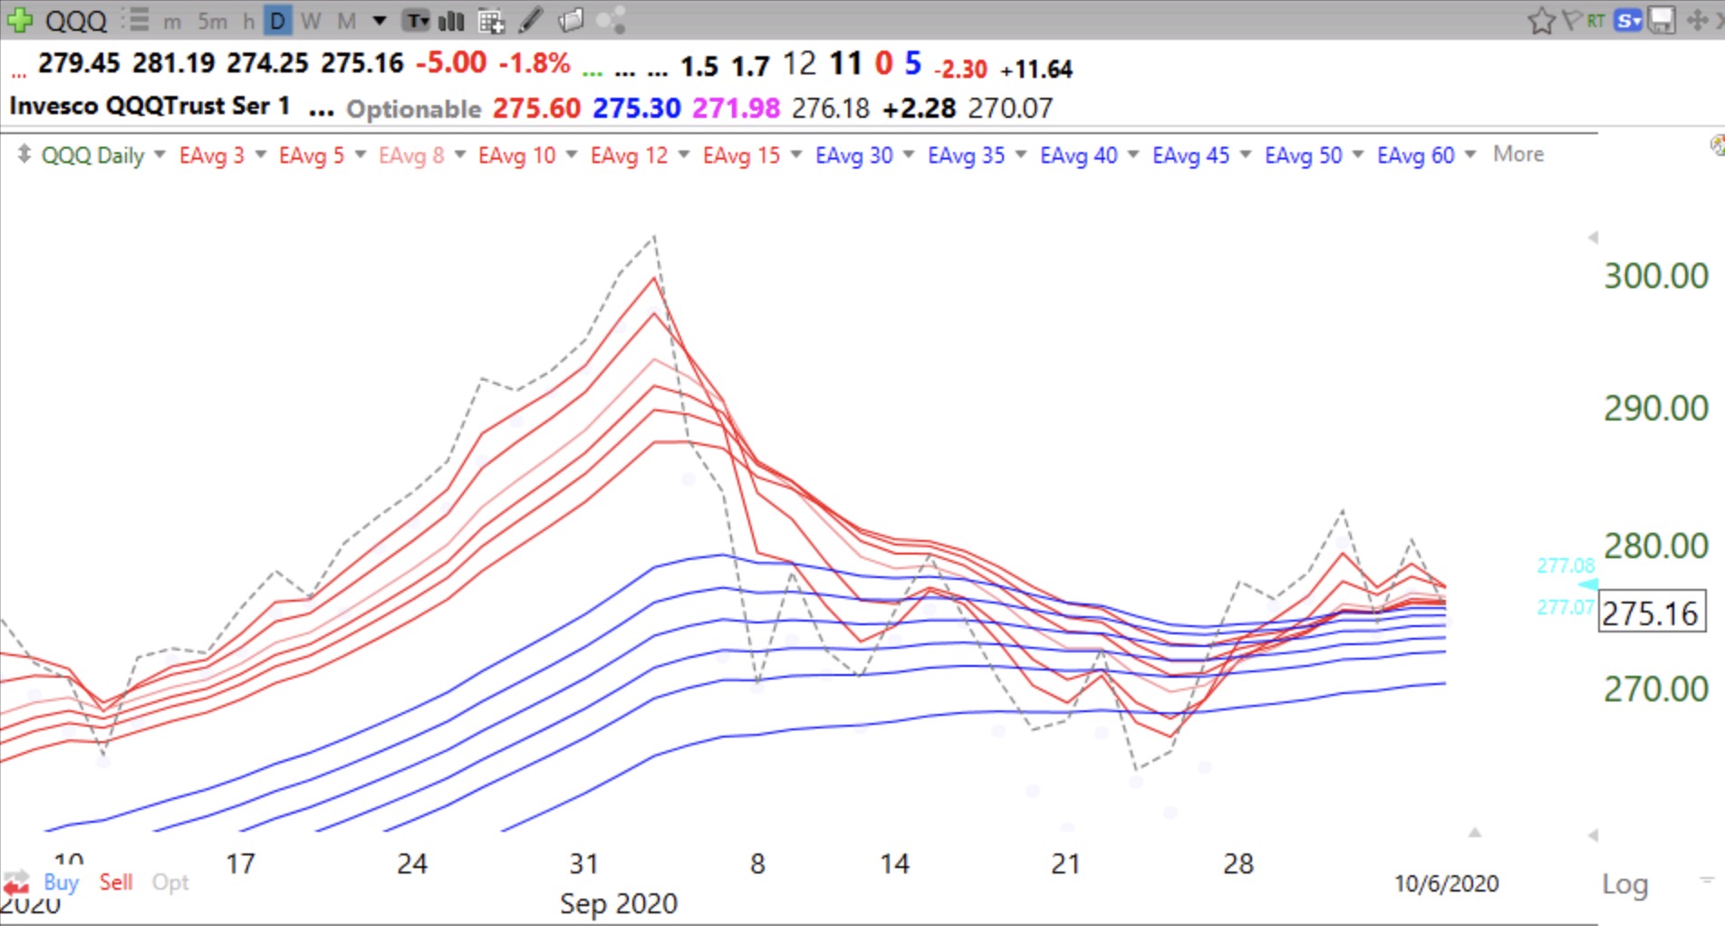Open the More indicators menu

(1518, 155)
